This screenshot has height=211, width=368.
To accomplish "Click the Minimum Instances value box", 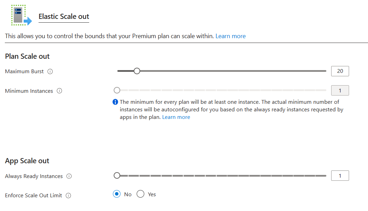I will pos(340,91).
